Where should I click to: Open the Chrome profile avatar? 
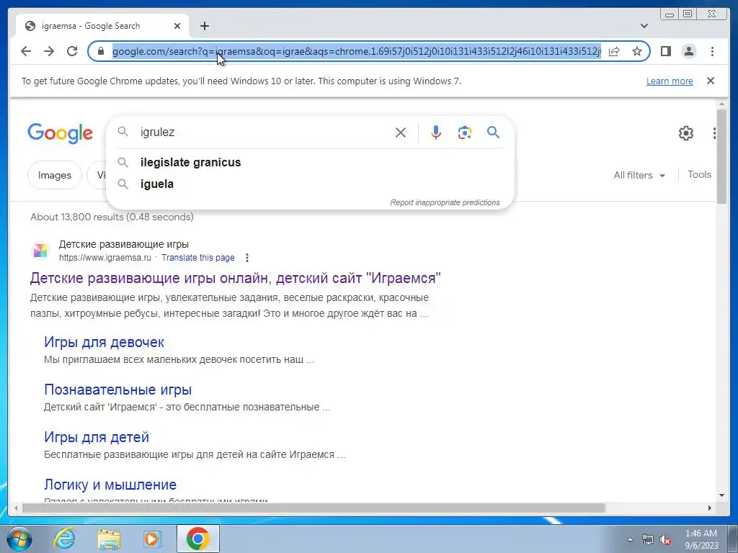click(x=688, y=51)
